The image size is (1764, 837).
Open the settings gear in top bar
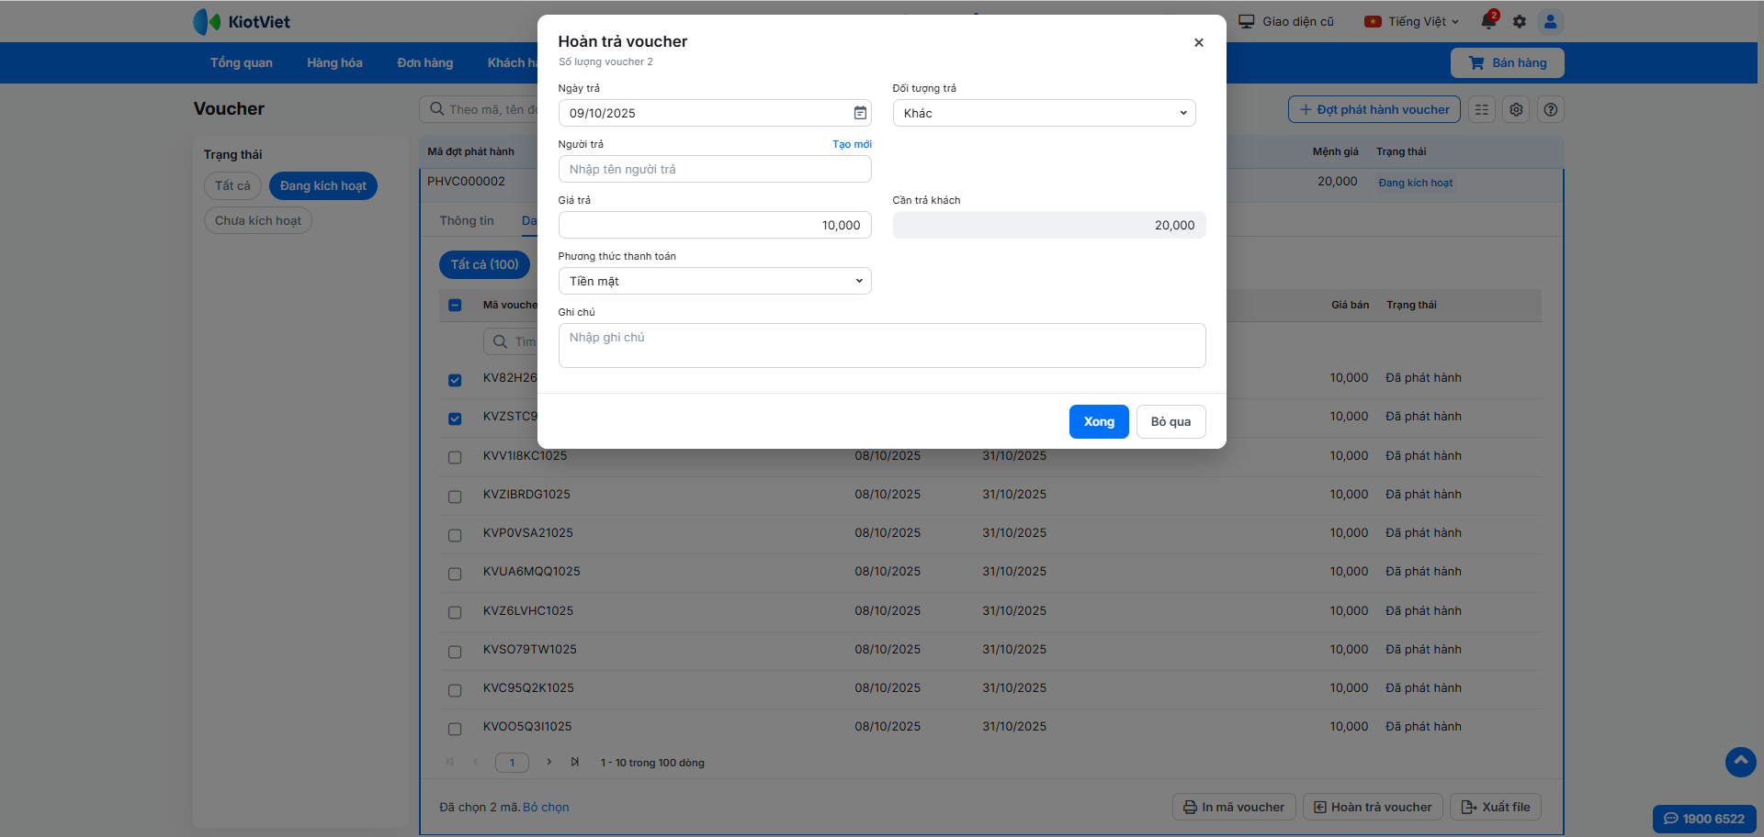1520,21
